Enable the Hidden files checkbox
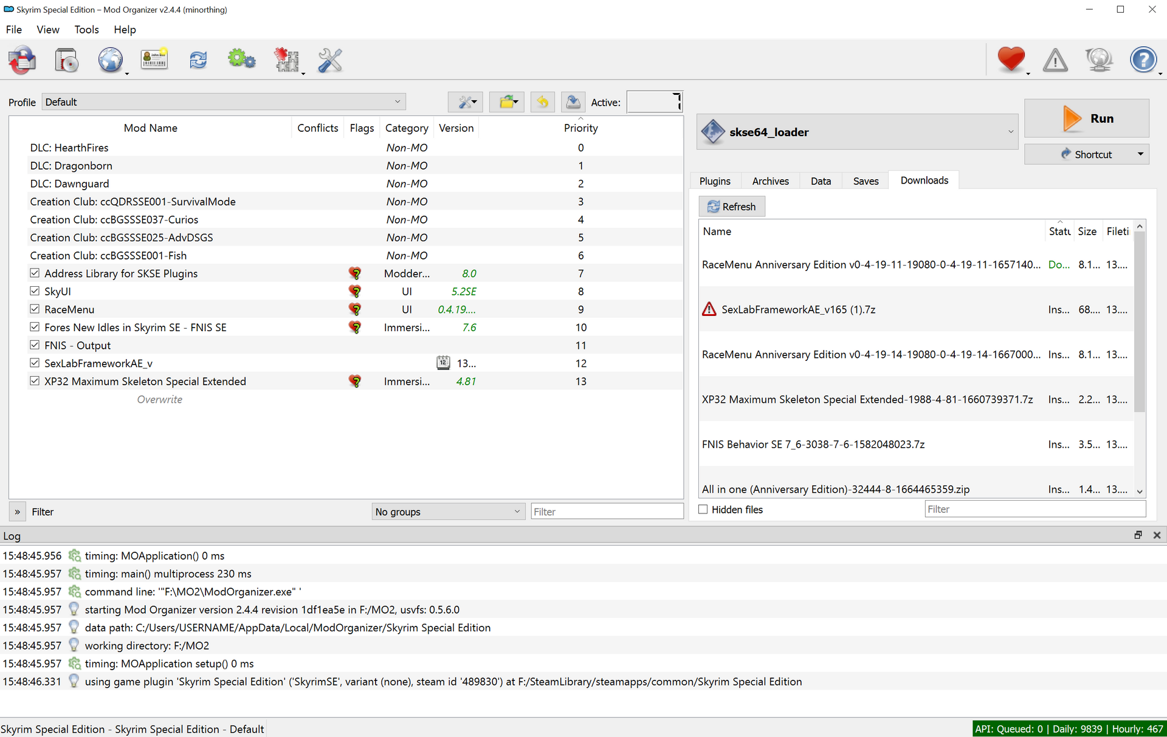1167x737 pixels. point(703,510)
